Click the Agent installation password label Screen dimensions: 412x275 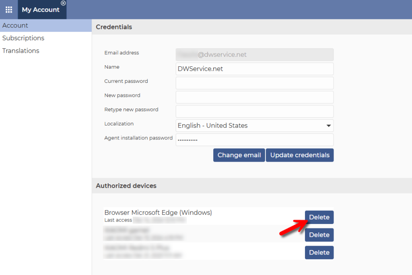coord(138,138)
